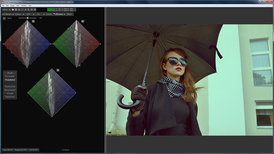274x154 pixels.
Task: Select the zoom magnifier tool
Action: (x=28, y=10)
